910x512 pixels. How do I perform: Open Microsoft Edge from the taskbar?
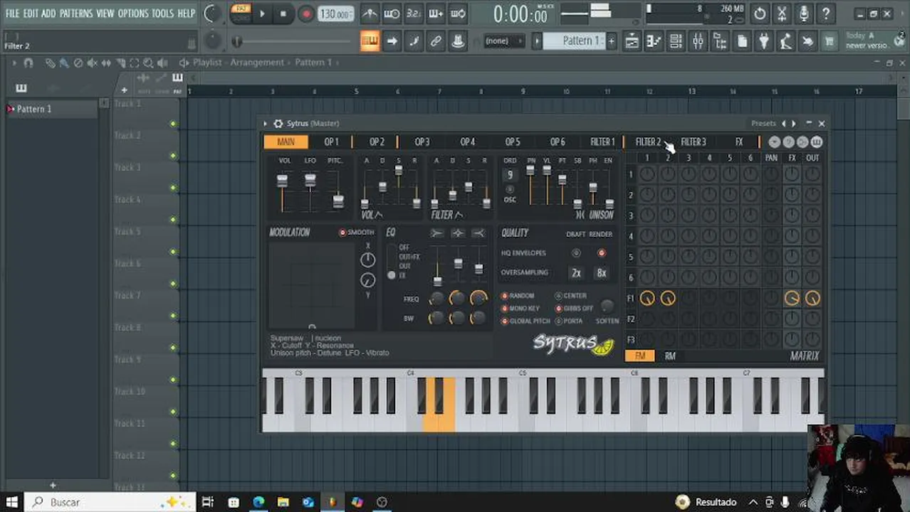(x=258, y=502)
